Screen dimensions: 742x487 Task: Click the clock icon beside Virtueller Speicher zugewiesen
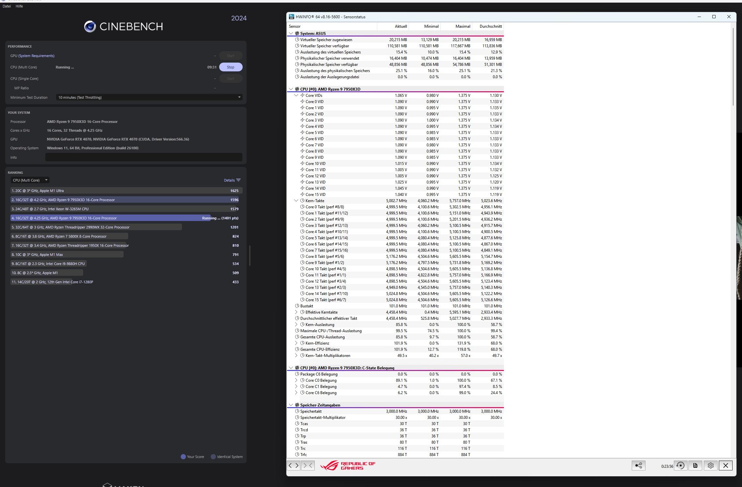pyautogui.click(x=297, y=39)
